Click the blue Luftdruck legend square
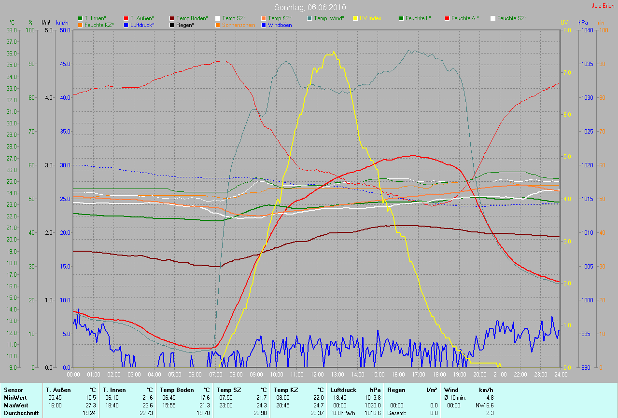The height and width of the screenshot is (418, 618). click(x=126, y=25)
